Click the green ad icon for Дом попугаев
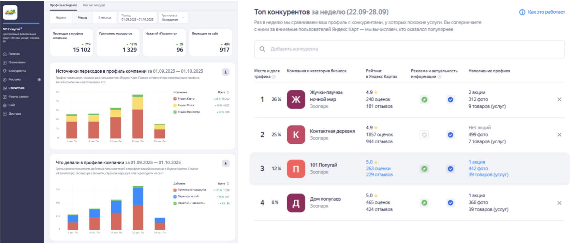573x244 pixels. pyautogui.click(x=424, y=203)
